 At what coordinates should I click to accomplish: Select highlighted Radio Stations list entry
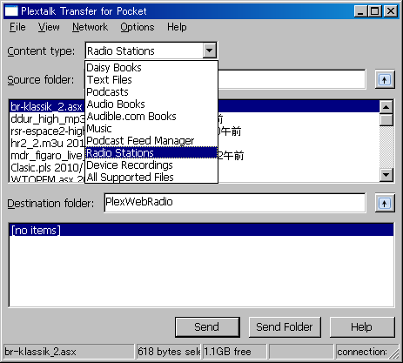(151, 153)
